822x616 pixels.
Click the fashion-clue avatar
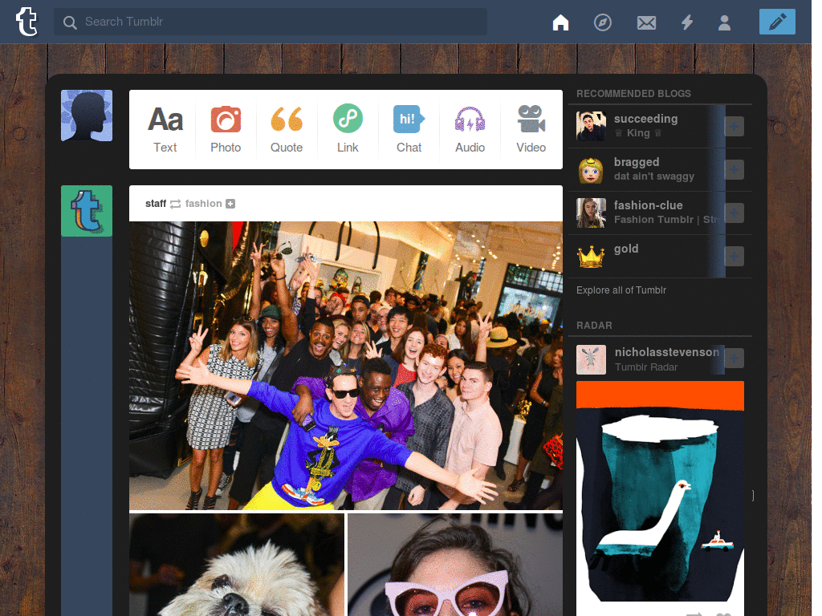[x=592, y=213]
